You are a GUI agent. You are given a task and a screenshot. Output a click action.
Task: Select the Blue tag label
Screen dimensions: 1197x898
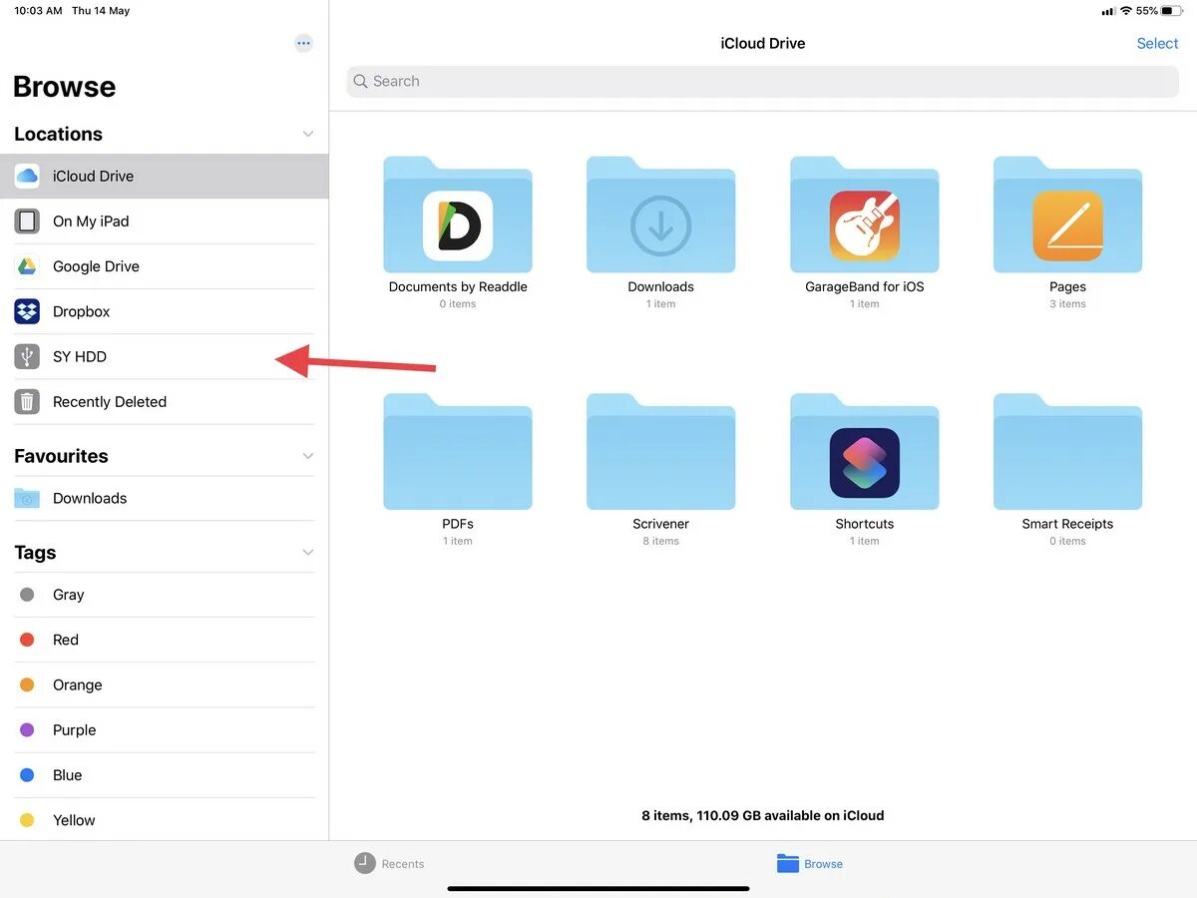coord(68,775)
